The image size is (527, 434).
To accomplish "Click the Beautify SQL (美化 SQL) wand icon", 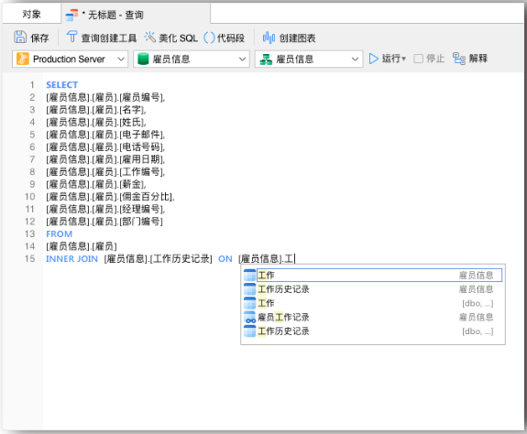I will [x=150, y=38].
